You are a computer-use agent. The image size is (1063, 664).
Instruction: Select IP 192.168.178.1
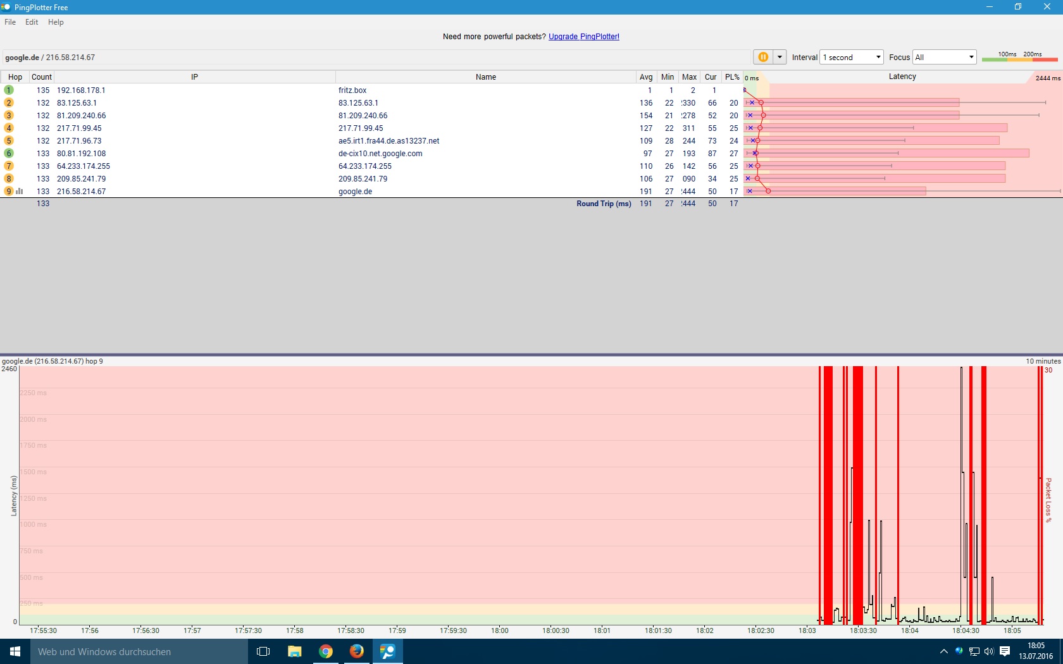pyautogui.click(x=81, y=90)
